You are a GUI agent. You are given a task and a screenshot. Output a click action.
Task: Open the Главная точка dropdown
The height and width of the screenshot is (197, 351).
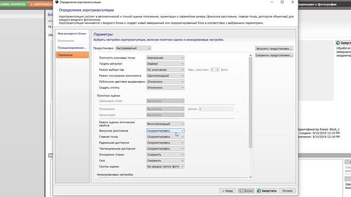tap(166, 137)
